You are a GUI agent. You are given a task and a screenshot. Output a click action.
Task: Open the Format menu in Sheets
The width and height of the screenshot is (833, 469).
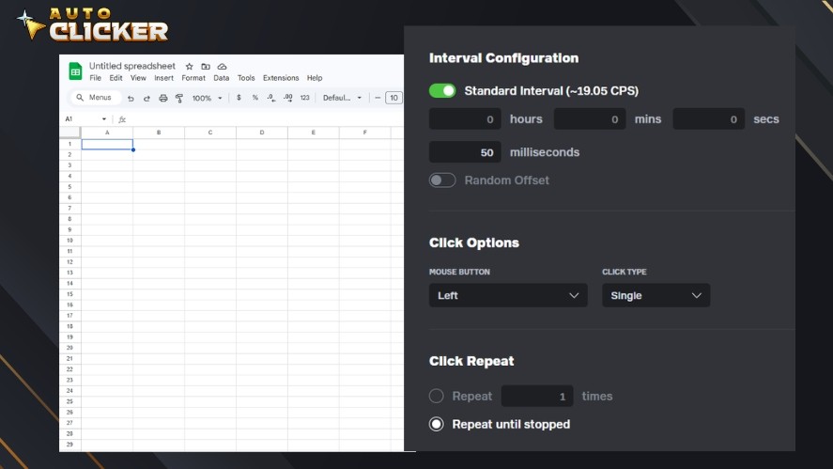click(193, 78)
